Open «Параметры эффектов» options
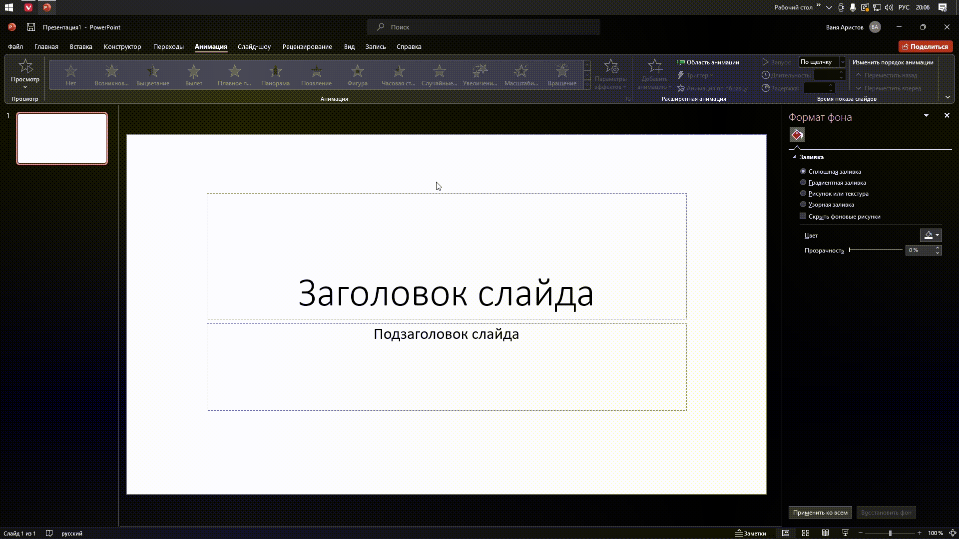 tap(611, 75)
